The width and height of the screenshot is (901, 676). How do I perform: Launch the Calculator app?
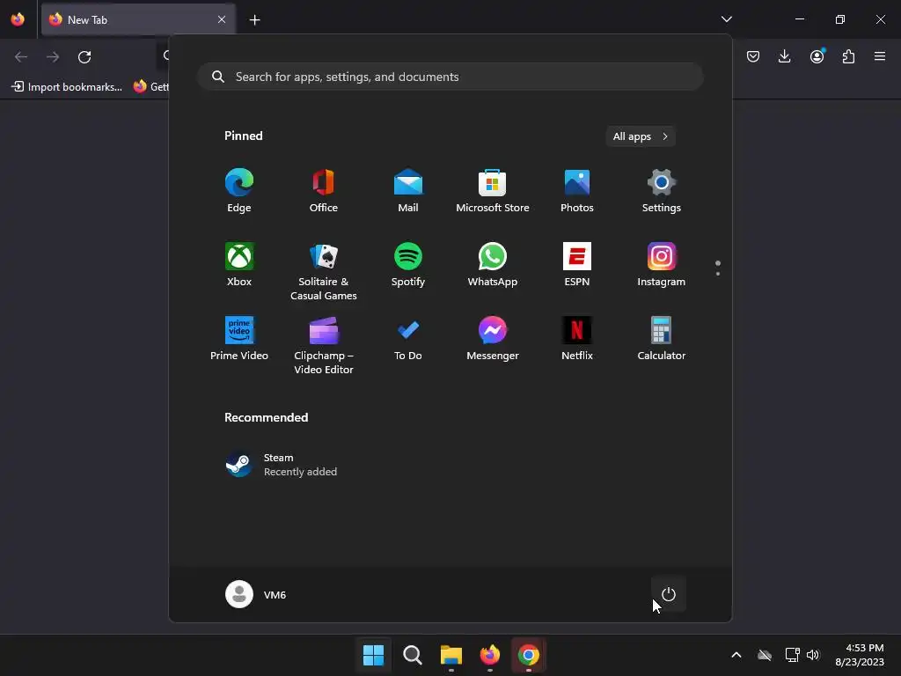click(662, 339)
